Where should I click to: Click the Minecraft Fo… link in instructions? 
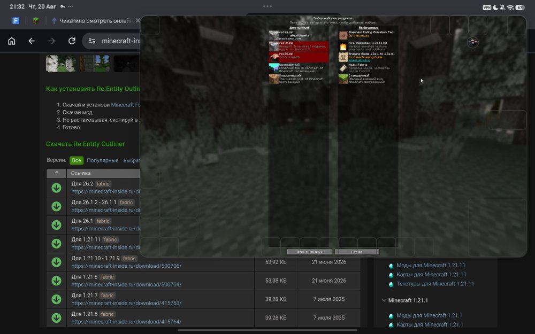[125, 105]
